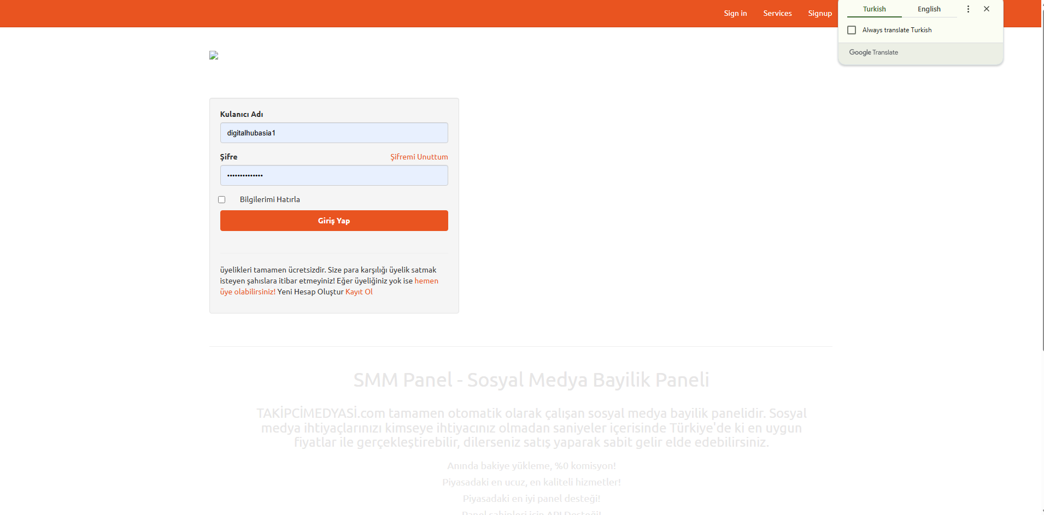Toggle the Bilgilerimi Hatırla checkbox
The height and width of the screenshot is (515, 1044).
(222, 200)
